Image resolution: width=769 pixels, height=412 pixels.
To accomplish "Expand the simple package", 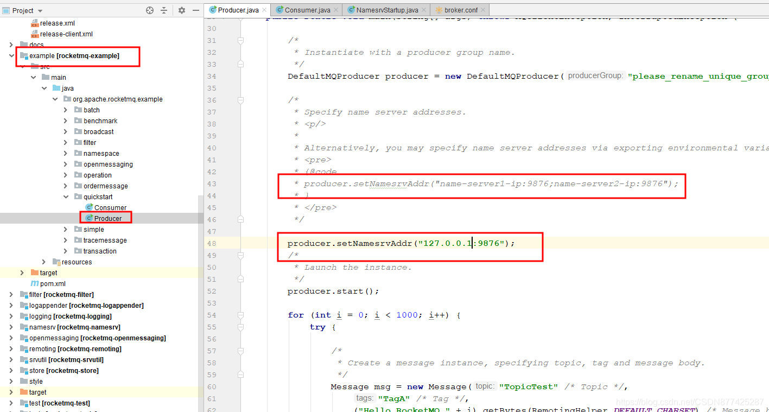I will pyautogui.click(x=66, y=229).
